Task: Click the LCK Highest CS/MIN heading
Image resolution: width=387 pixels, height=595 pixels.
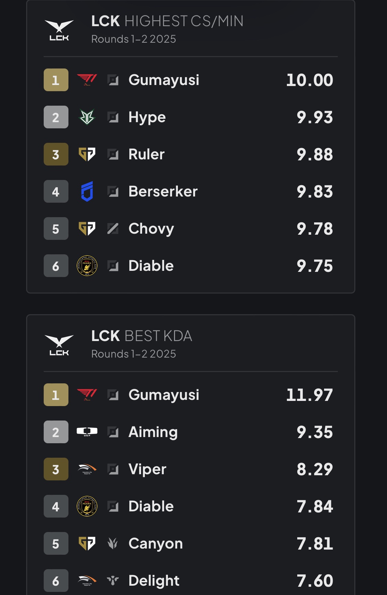Action: pos(167,21)
